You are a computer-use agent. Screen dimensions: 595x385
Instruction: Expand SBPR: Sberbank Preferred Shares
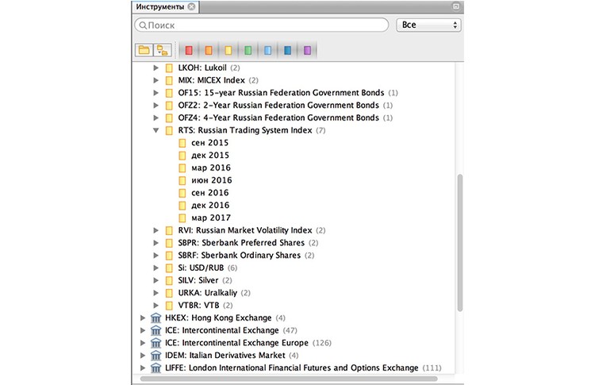155,243
